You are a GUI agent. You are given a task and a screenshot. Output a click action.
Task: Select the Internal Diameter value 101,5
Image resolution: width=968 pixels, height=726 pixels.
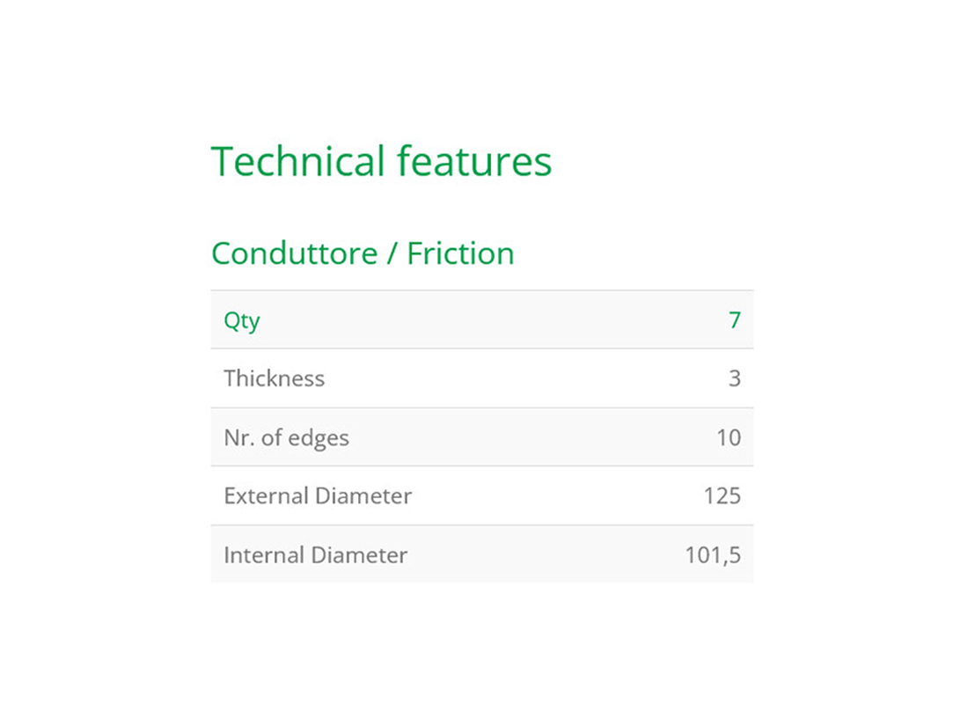713,555
